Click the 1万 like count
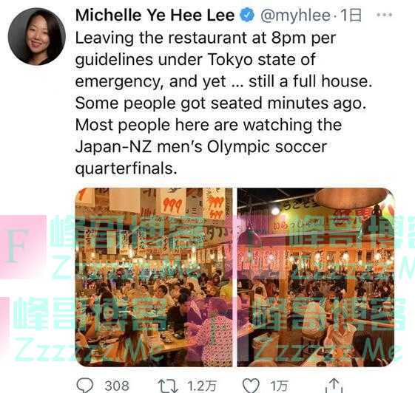This screenshot has width=415, height=393. coord(279,386)
